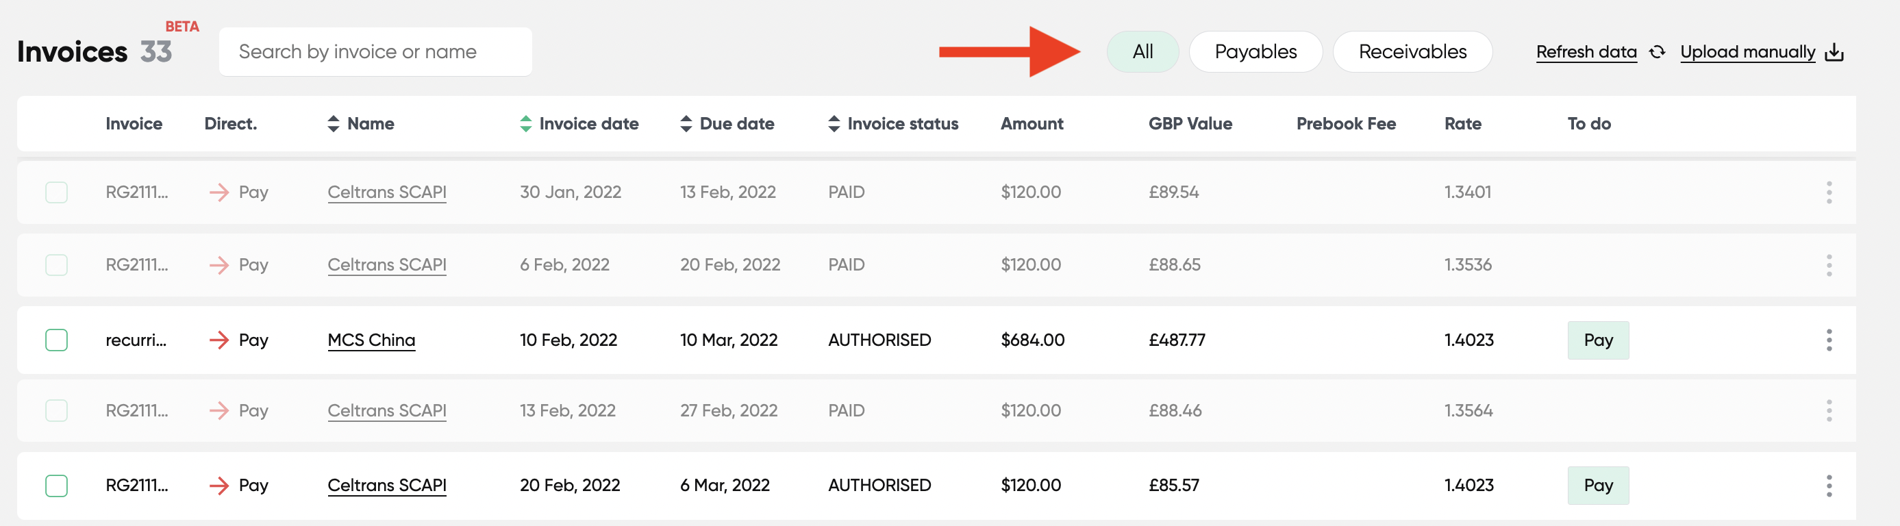Open three-dot menu for MCS China invoice
This screenshot has width=1900, height=526.
pos(1829,340)
